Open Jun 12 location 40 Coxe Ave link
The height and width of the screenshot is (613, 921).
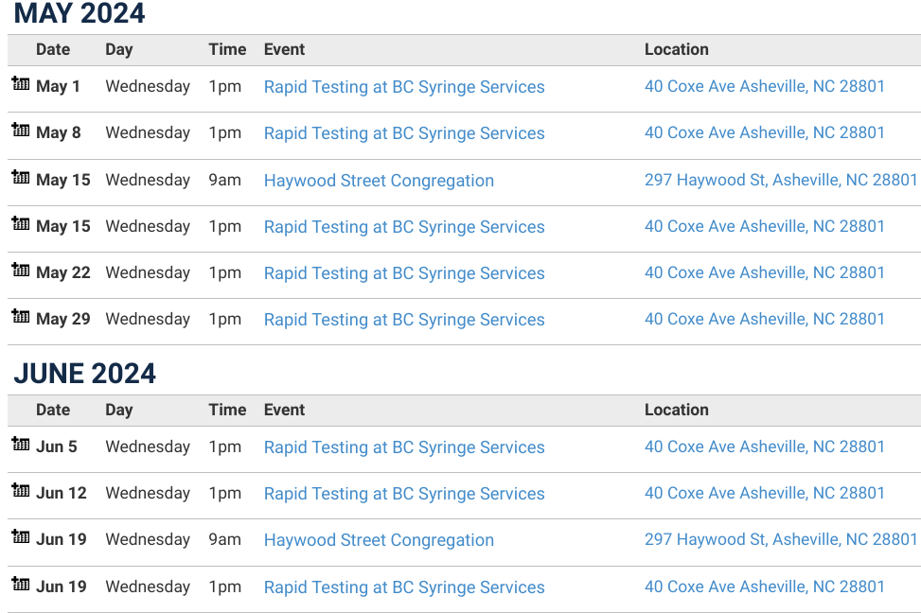764,493
